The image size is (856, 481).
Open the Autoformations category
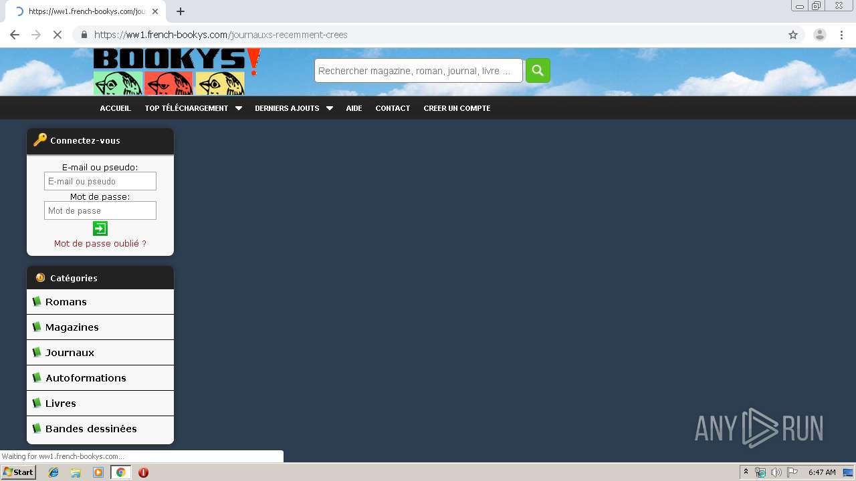tap(100, 378)
